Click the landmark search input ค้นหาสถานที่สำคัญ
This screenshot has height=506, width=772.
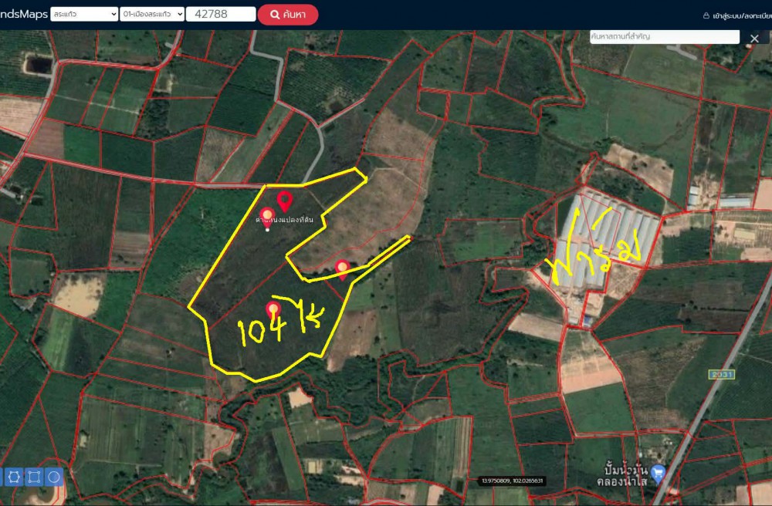[x=664, y=36]
